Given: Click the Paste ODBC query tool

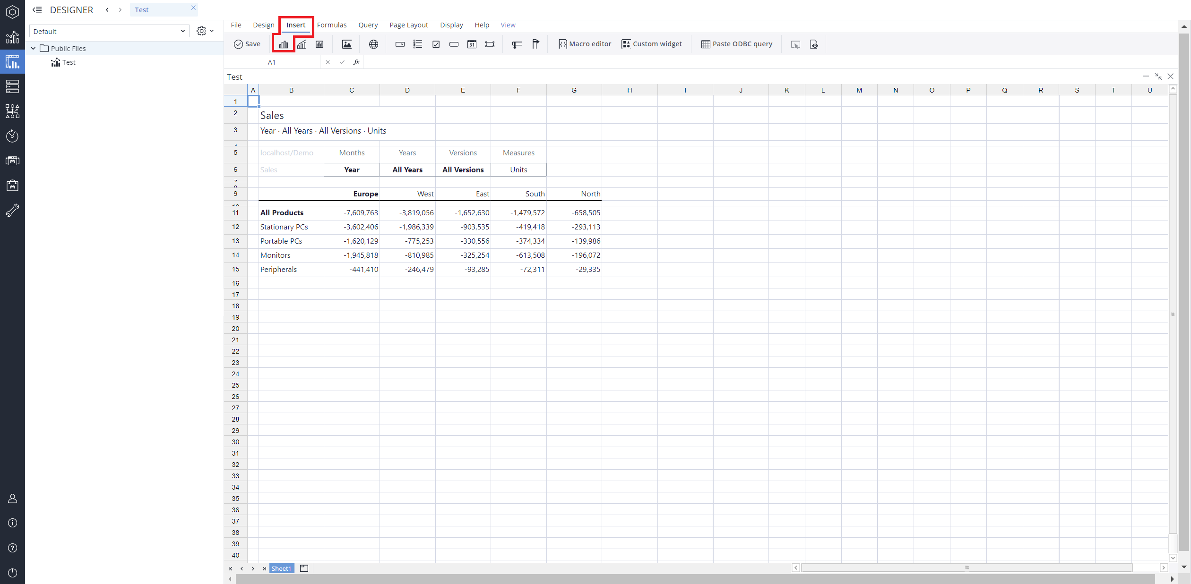Looking at the screenshot, I should tap(737, 43).
